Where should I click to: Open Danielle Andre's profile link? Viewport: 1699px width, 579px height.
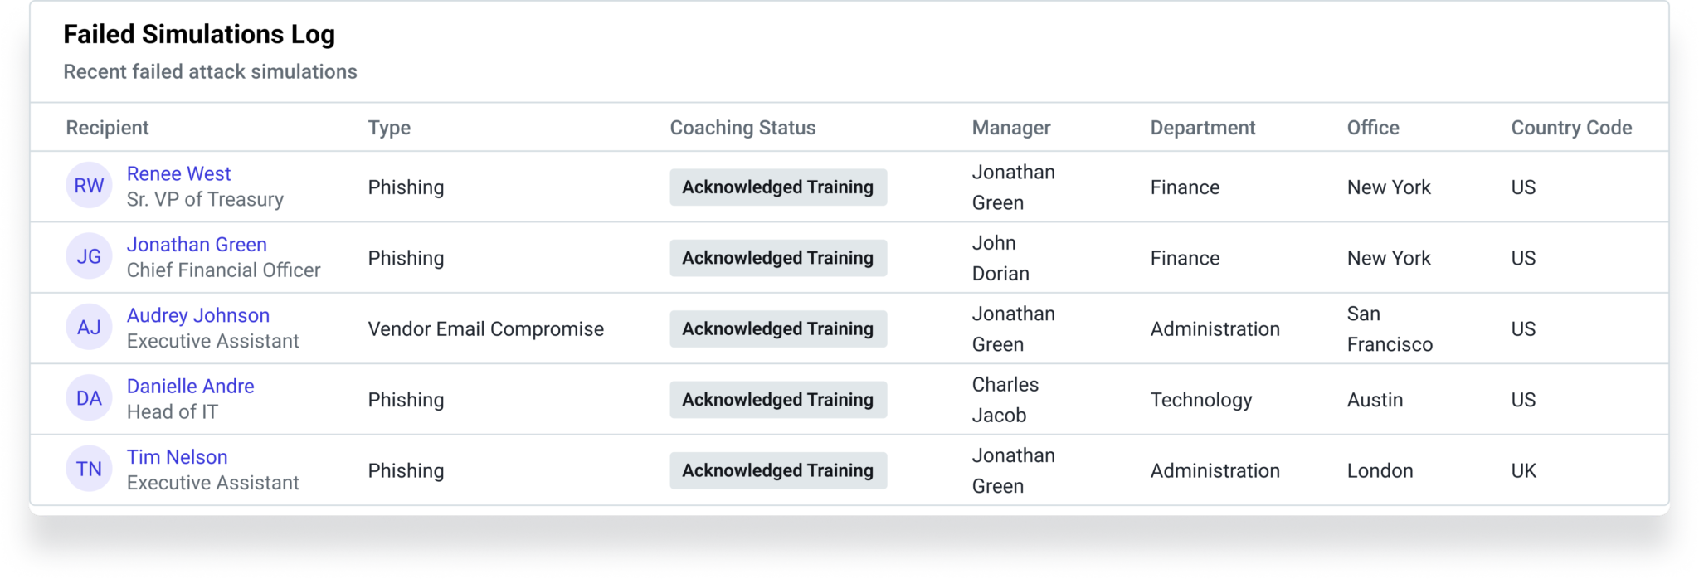click(190, 386)
